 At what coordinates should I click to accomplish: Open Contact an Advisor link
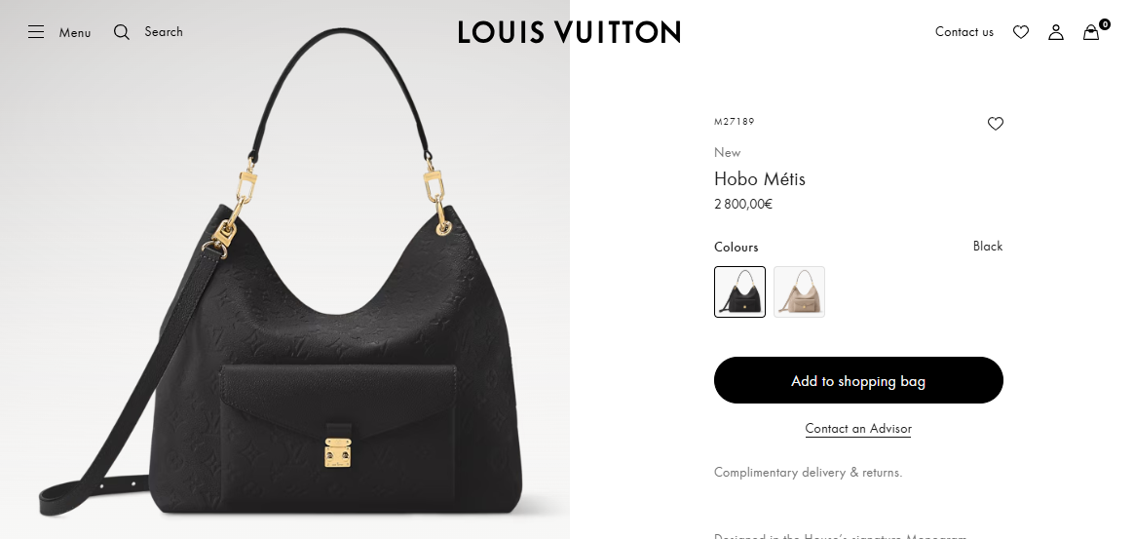[x=858, y=429]
